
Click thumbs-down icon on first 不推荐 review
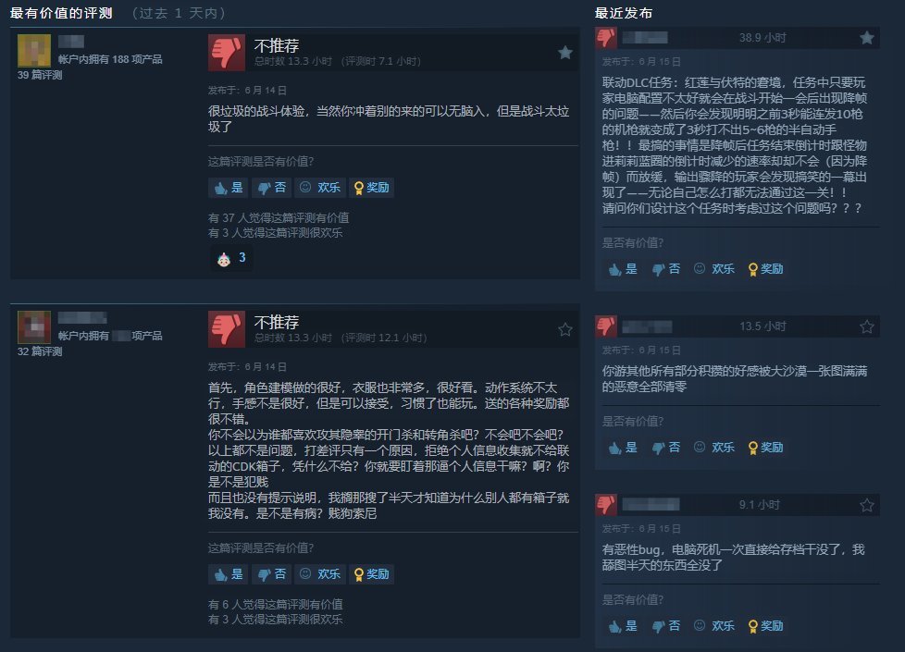click(226, 53)
